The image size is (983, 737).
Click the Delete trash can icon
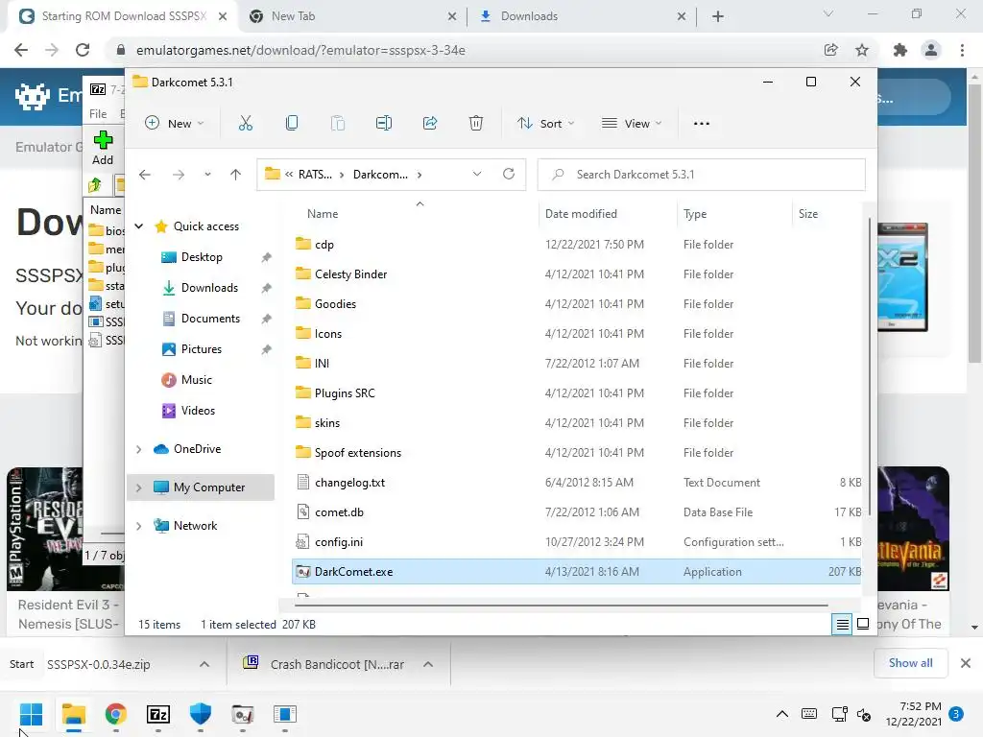click(x=476, y=124)
